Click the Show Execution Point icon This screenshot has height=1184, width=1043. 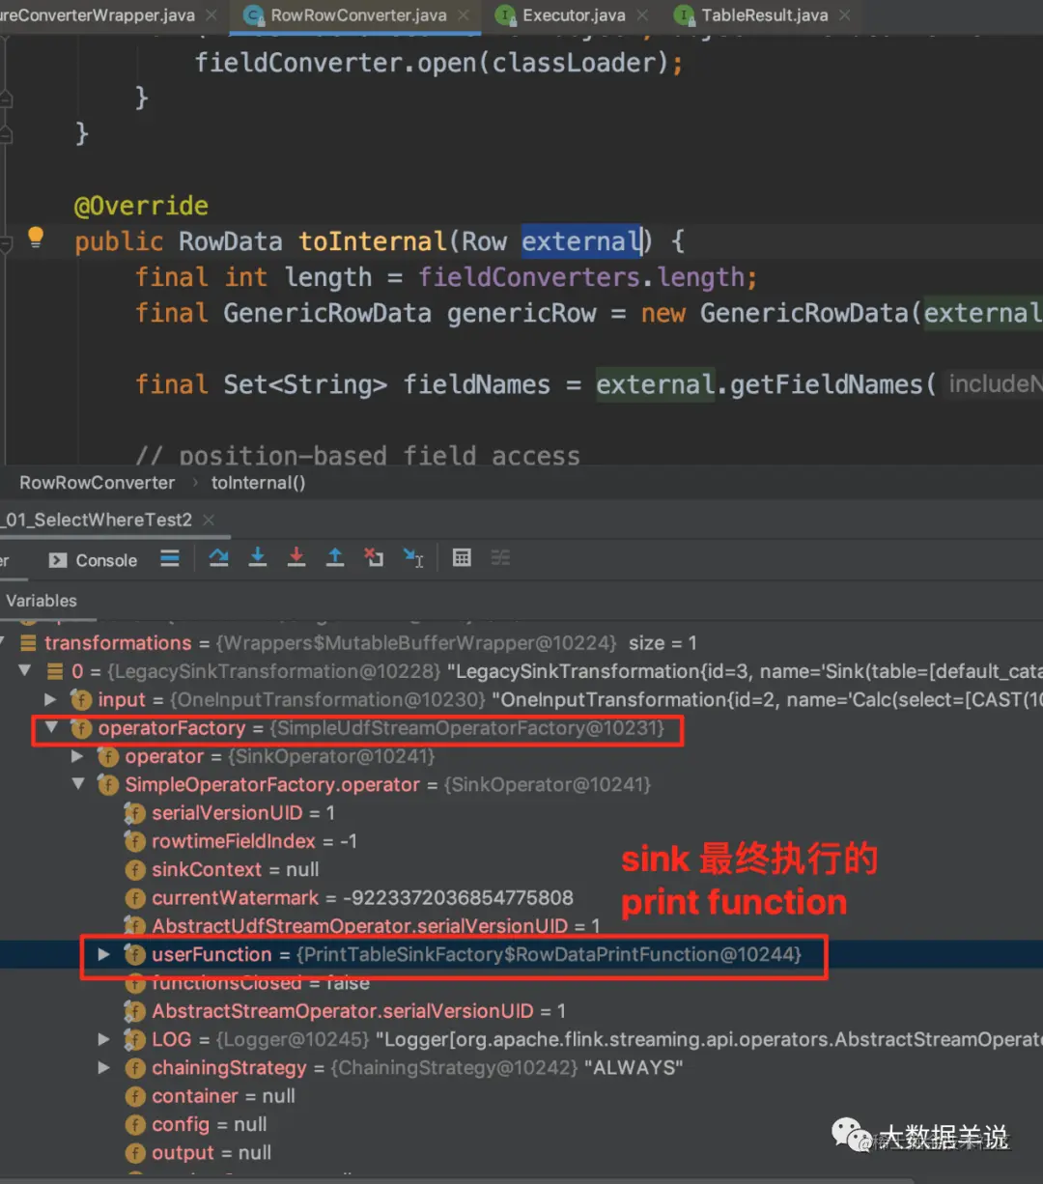coord(170,558)
